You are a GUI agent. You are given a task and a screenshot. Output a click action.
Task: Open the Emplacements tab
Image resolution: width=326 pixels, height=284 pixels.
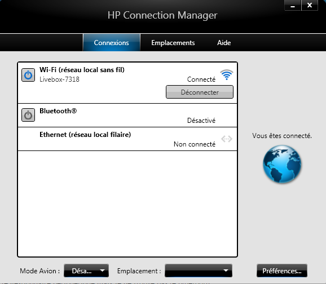point(173,43)
